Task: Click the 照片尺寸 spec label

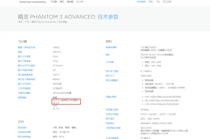Action: (x=110, y=76)
